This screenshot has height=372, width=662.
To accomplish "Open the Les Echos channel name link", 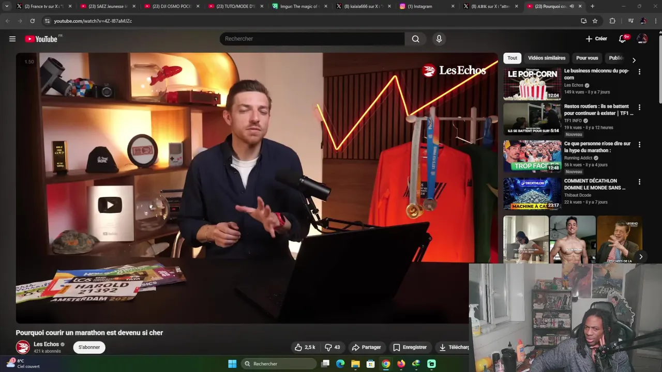I will click(x=46, y=344).
